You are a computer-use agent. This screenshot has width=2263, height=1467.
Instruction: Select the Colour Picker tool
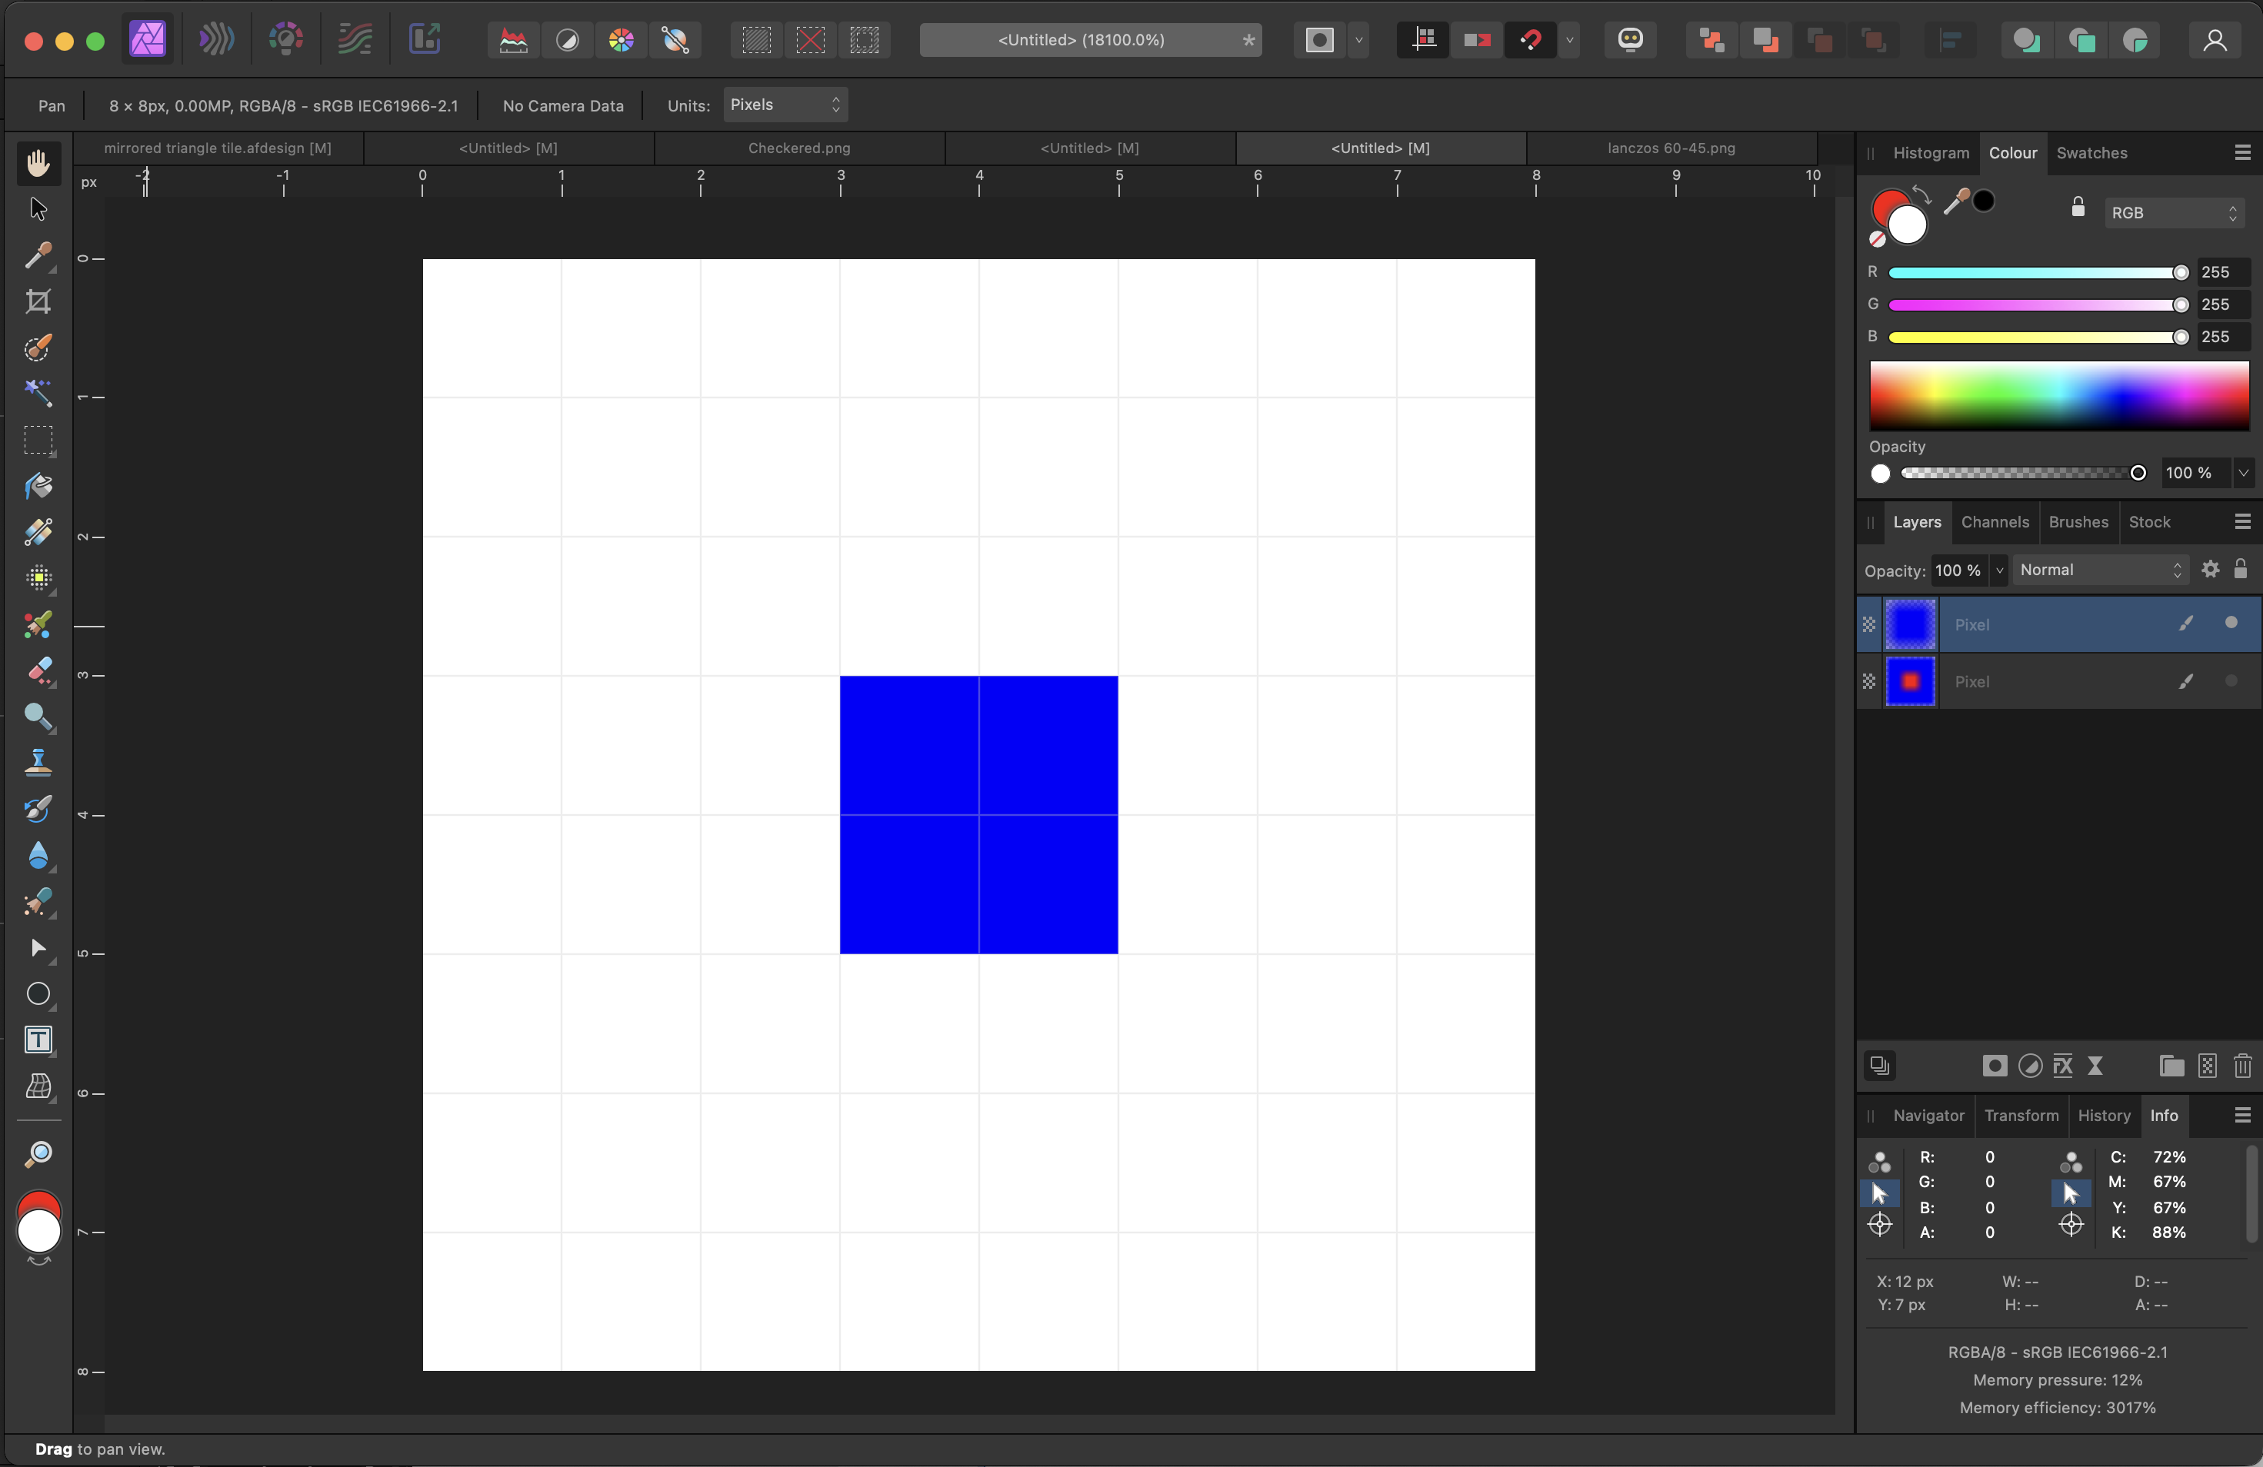click(38, 254)
